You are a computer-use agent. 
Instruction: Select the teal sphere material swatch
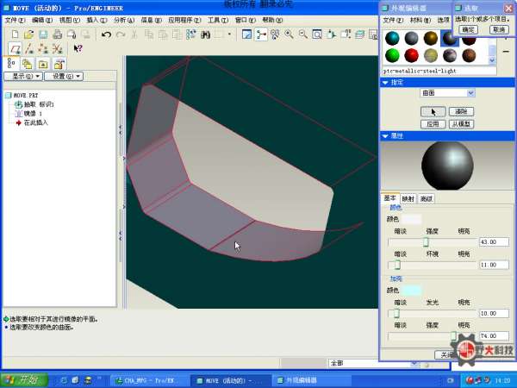coord(392,38)
